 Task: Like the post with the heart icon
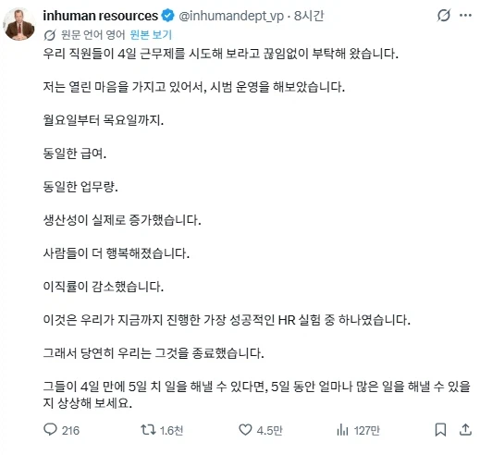tap(245, 430)
